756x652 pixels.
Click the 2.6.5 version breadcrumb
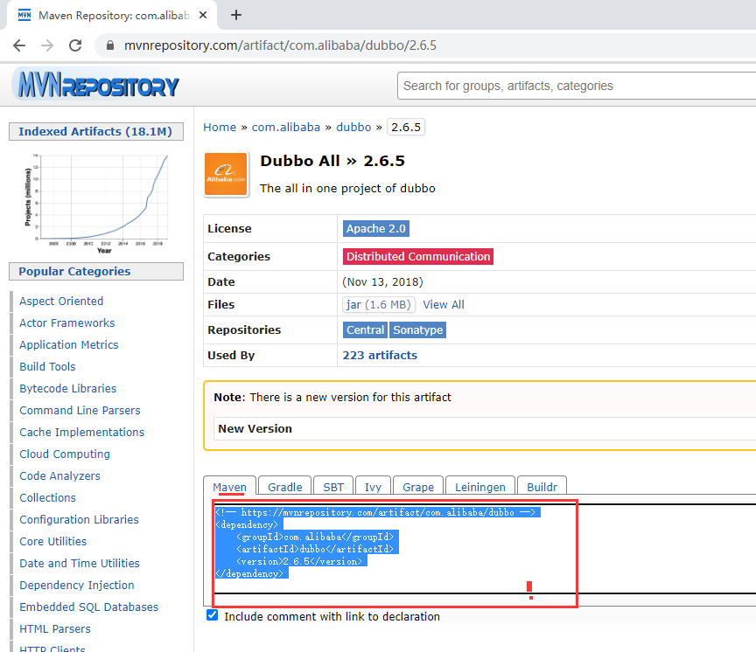pyautogui.click(x=406, y=127)
